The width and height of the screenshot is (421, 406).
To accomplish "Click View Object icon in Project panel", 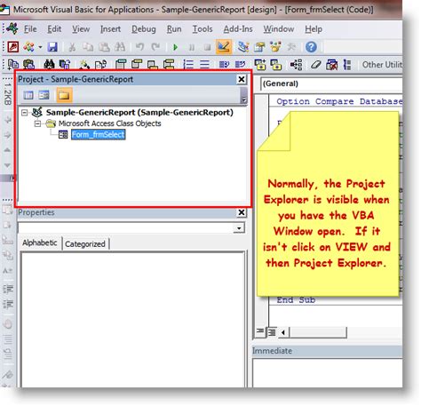I will tap(44, 95).
